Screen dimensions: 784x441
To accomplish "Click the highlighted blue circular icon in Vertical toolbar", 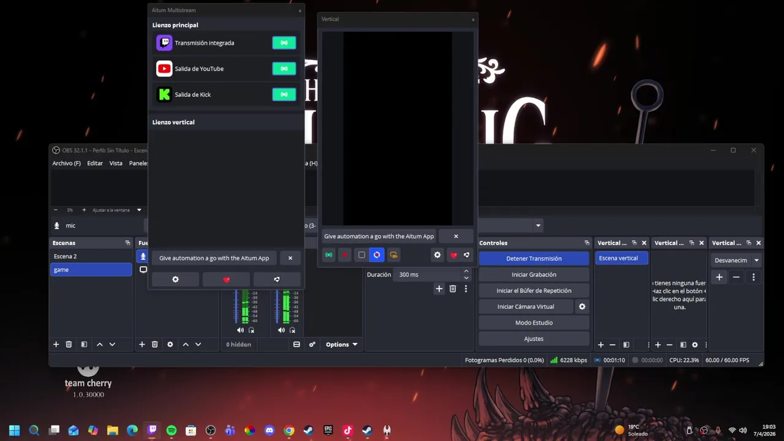I will [377, 255].
